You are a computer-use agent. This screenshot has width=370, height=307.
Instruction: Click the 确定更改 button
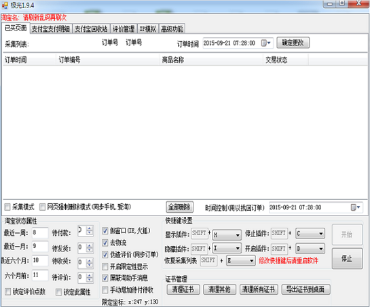[x=293, y=43]
